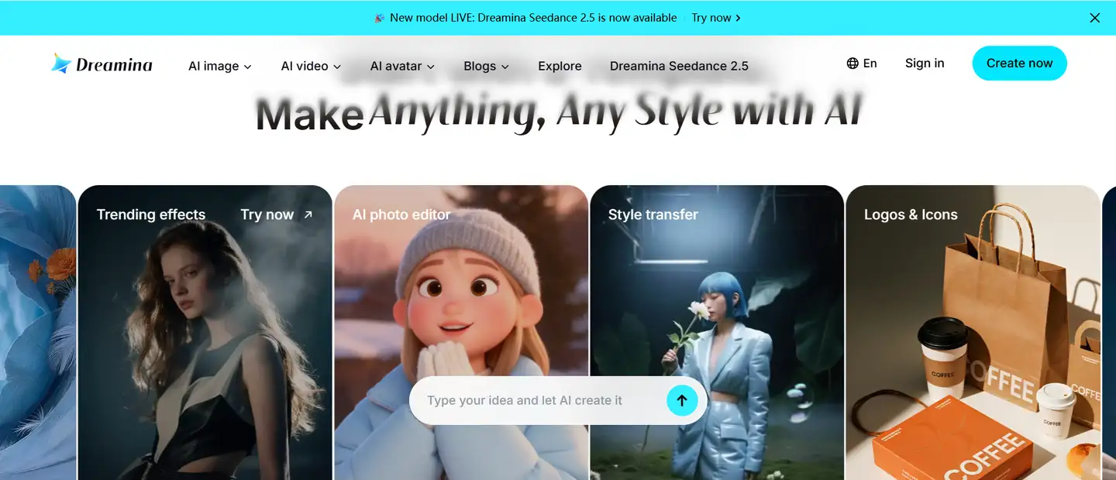Open the Trending effects card
Image resolution: width=1116 pixels, height=480 pixels.
[x=205, y=333]
